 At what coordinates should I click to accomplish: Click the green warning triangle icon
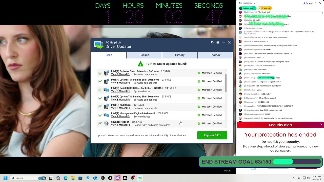tap(140, 64)
